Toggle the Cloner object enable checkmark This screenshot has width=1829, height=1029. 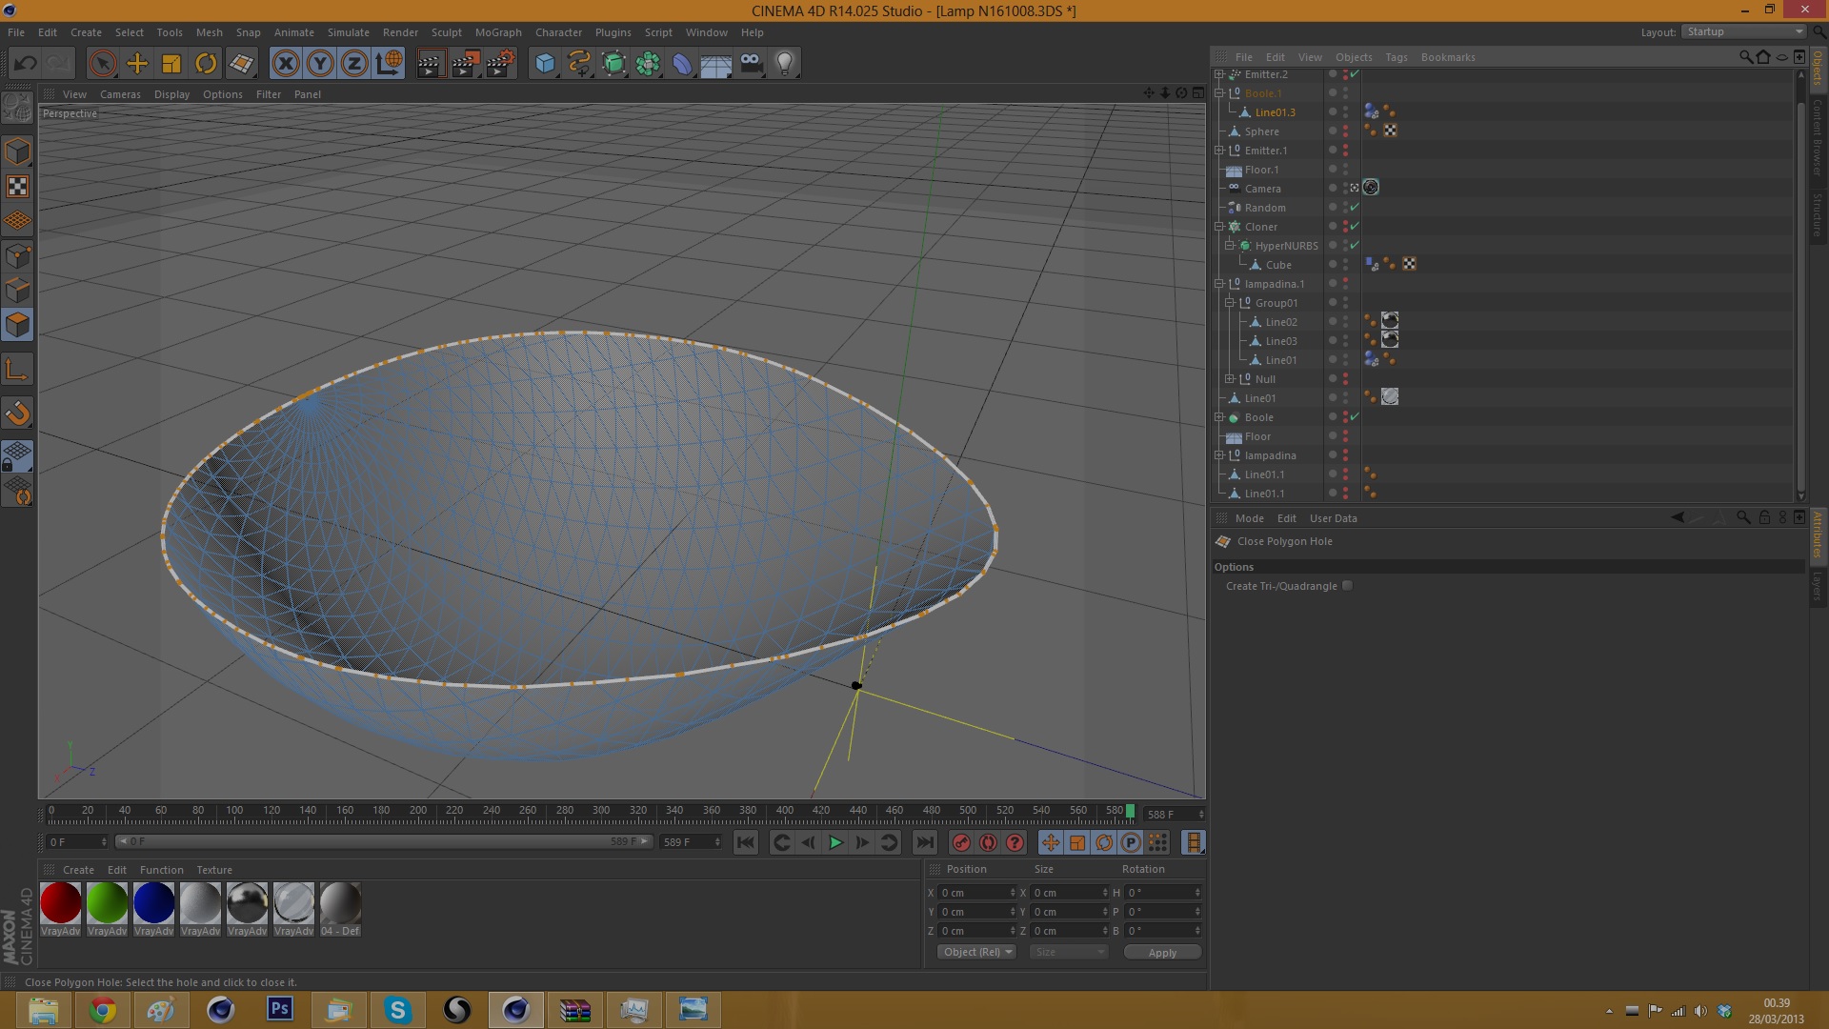(1355, 227)
